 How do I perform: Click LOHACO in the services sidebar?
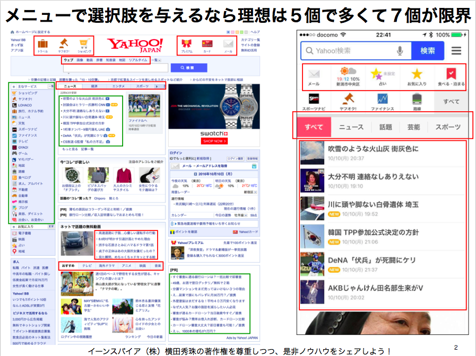tap(24, 105)
